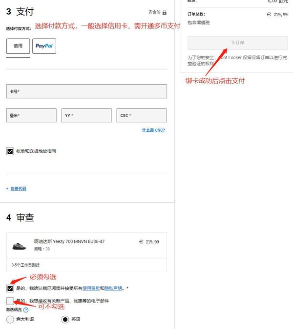293x329 pixels.
Task: Toggle the terms acceptance checkbox
Action: [10, 288]
